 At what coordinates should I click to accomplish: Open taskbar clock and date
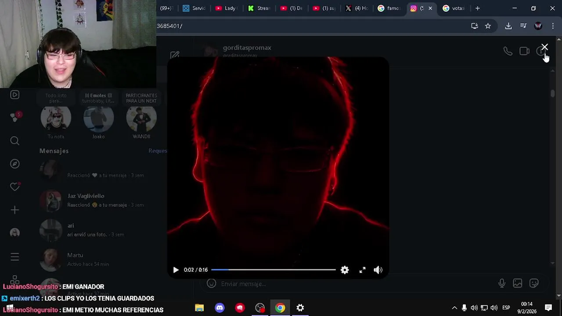[527, 308]
